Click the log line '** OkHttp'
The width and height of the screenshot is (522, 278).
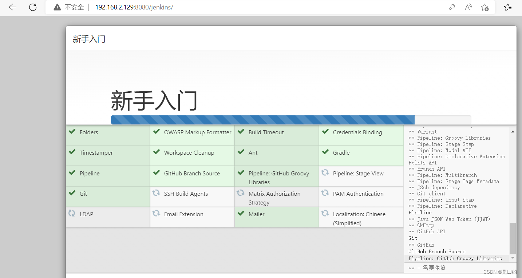pos(421,225)
